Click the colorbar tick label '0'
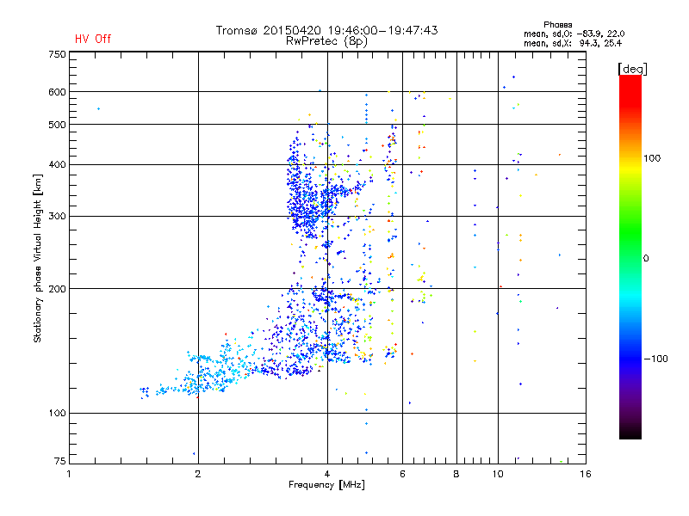Screen dimensions: 689x516 click(646, 259)
